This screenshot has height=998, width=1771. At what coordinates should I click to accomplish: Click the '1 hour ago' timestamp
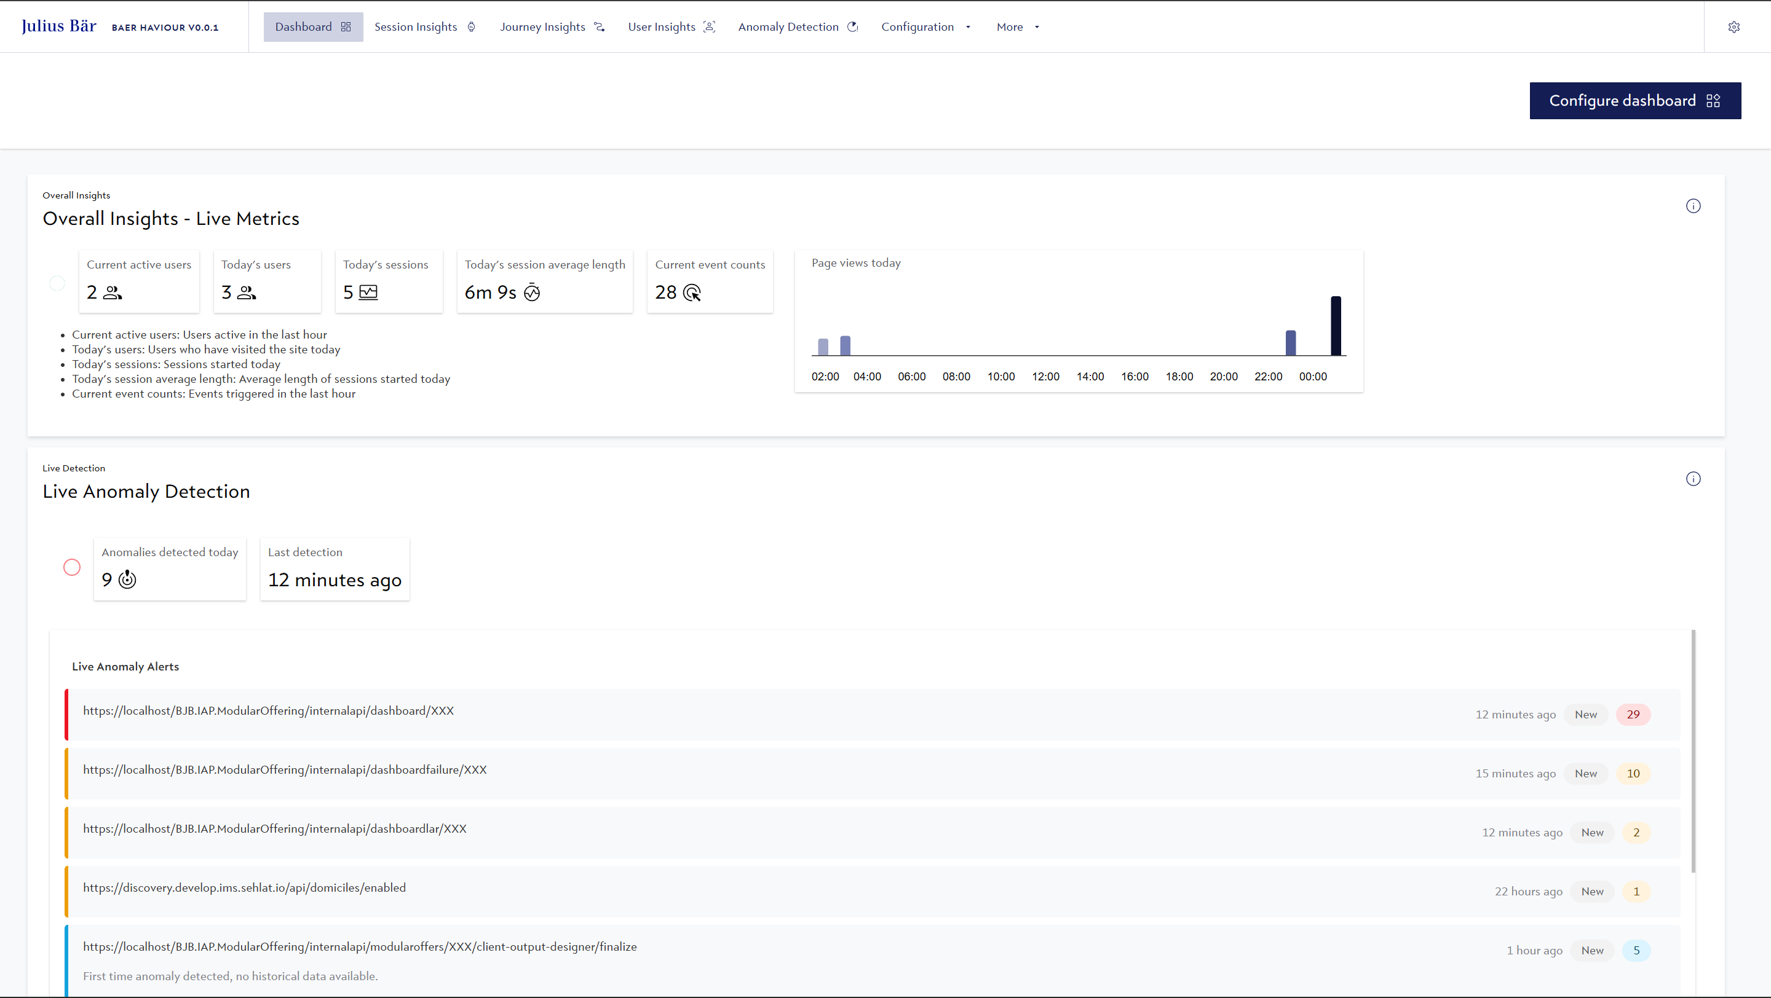[x=1534, y=951]
